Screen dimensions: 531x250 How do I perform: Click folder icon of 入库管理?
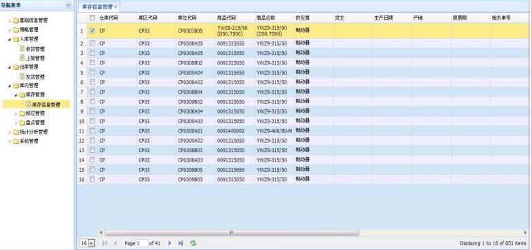[x=16, y=39]
